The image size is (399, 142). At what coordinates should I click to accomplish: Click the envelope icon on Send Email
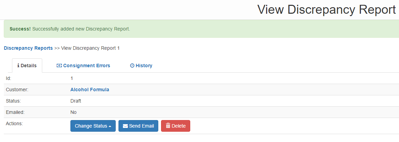point(125,126)
